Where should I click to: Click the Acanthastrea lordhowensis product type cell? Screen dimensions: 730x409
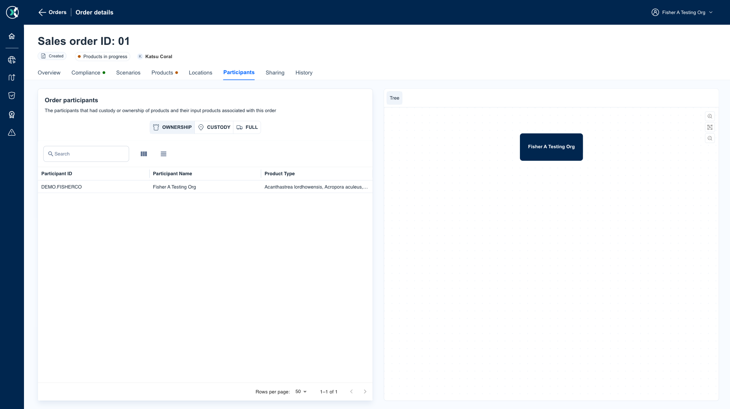(316, 187)
